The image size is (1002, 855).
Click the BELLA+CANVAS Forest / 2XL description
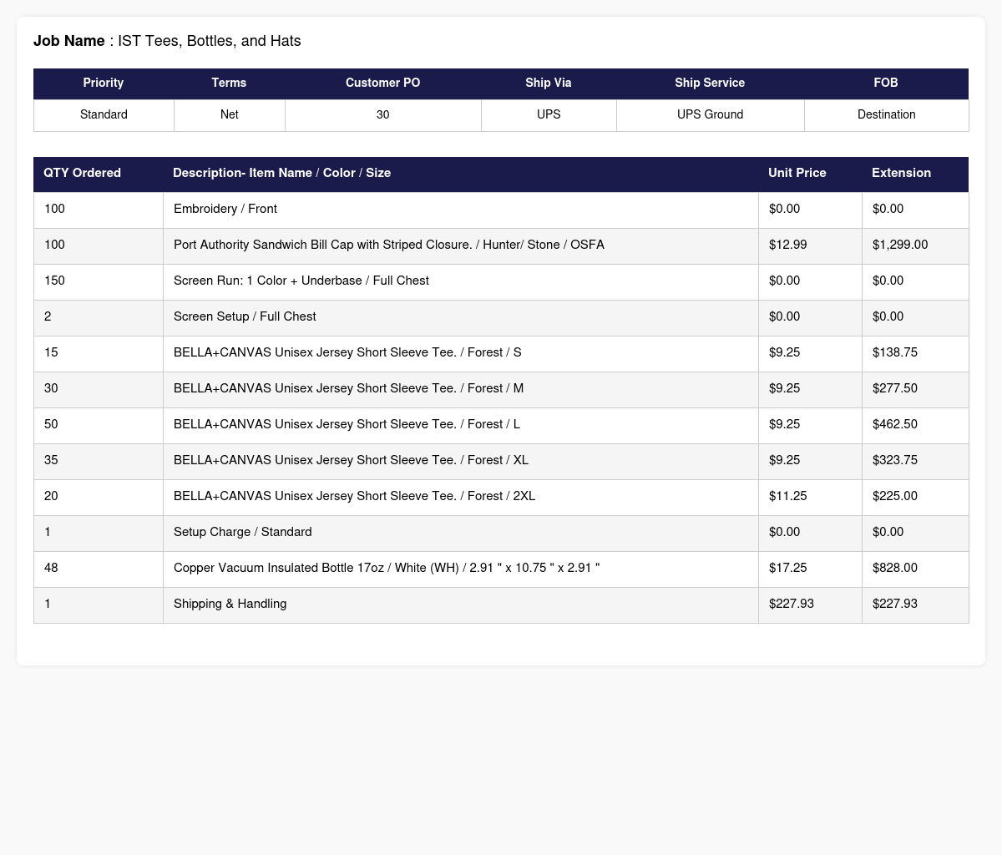click(354, 496)
